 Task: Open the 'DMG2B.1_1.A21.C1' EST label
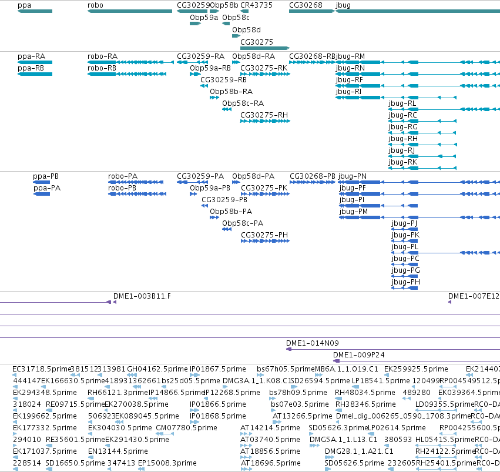coord(359,451)
